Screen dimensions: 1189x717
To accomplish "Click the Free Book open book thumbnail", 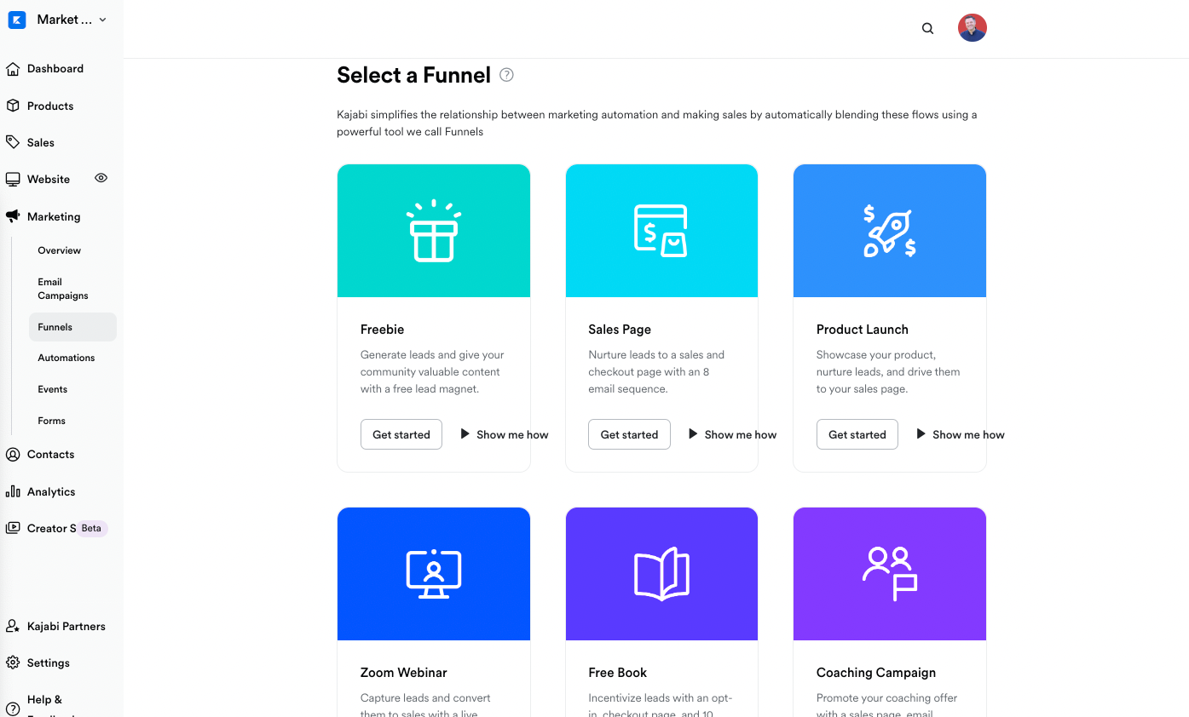I will [661, 574].
